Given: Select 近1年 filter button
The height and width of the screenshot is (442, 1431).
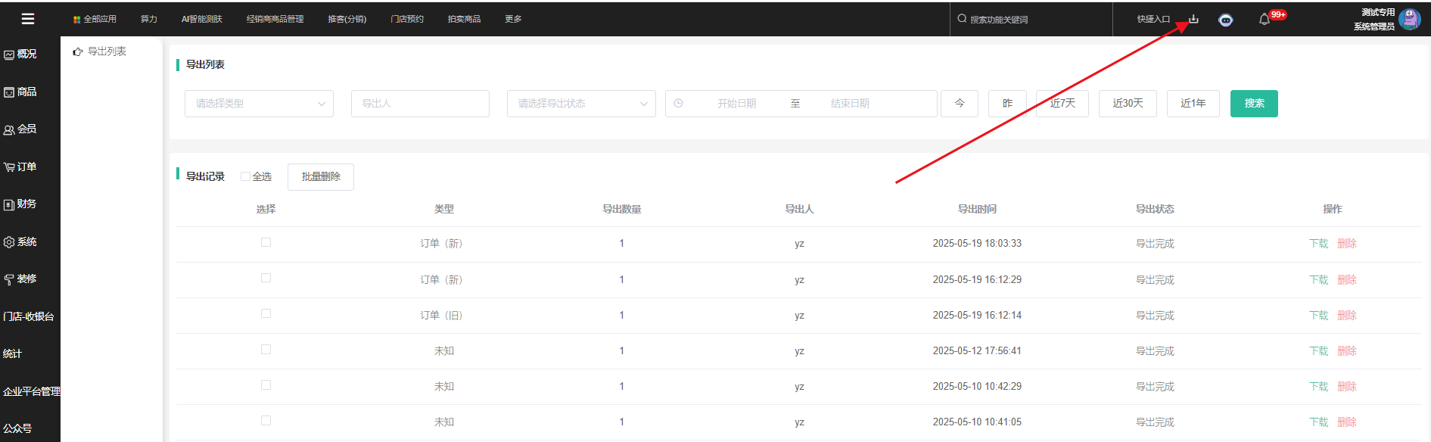Looking at the screenshot, I should coord(1193,104).
